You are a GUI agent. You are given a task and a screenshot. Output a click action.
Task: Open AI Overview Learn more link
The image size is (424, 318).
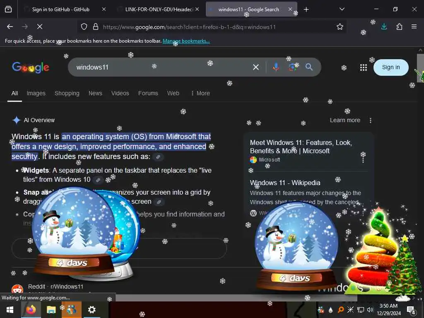pyautogui.click(x=345, y=120)
